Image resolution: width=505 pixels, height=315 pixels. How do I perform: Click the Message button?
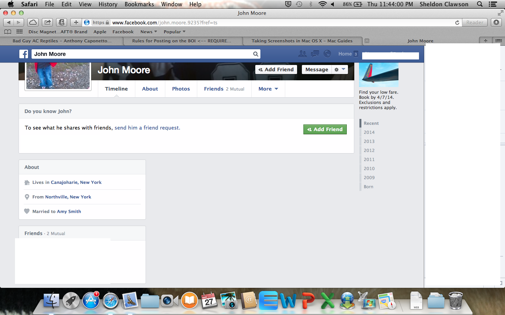317,70
